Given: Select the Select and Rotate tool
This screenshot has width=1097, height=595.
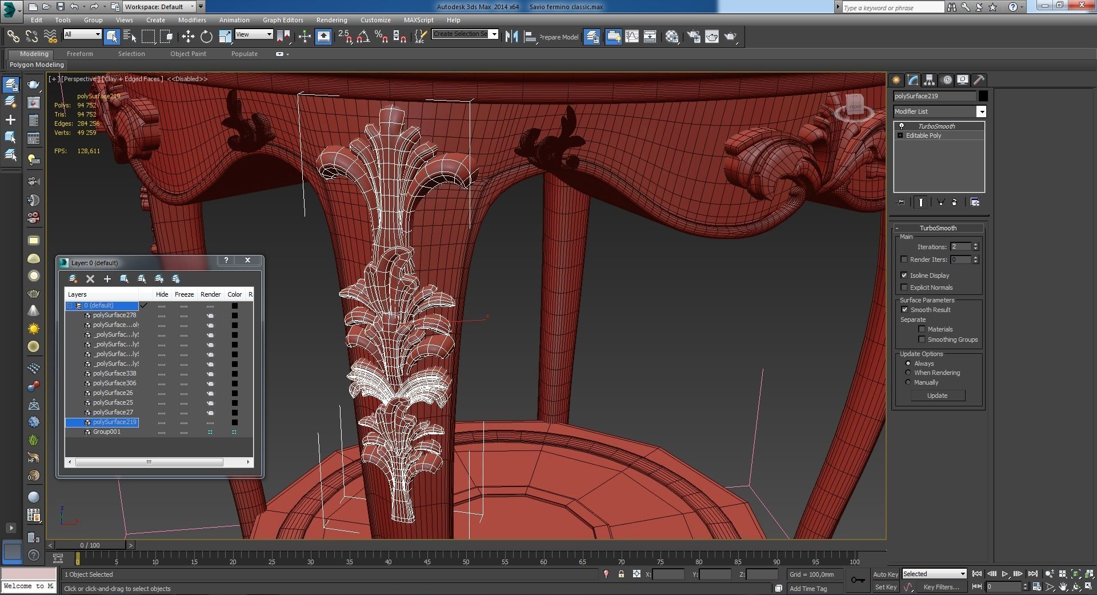Looking at the screenshot, I should [x=206, y=37].
